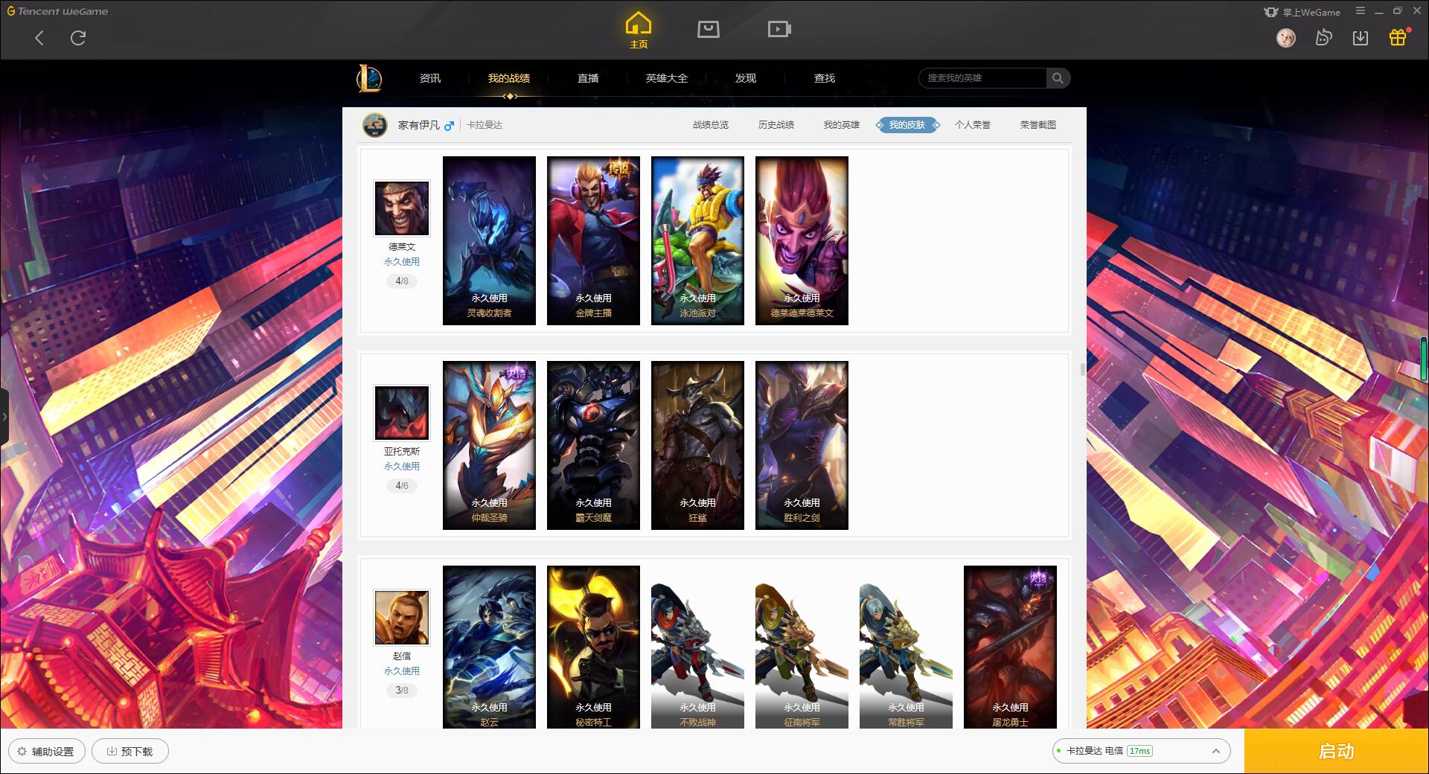Viewport: 1429px width, 774px height.
Task: Open the 查找 tab
Action: point(825,78)
